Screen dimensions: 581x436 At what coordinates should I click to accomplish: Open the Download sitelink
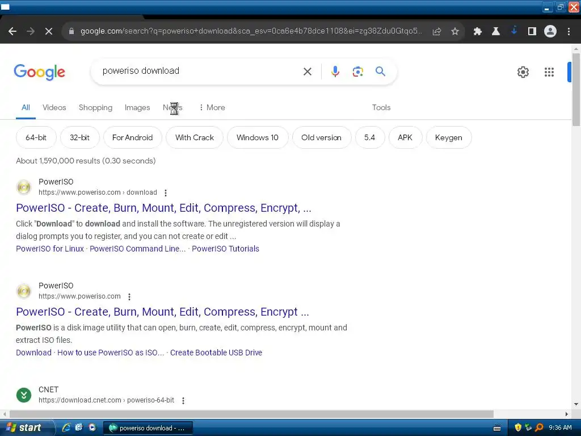pyautogui.click(x=33, y=353)
